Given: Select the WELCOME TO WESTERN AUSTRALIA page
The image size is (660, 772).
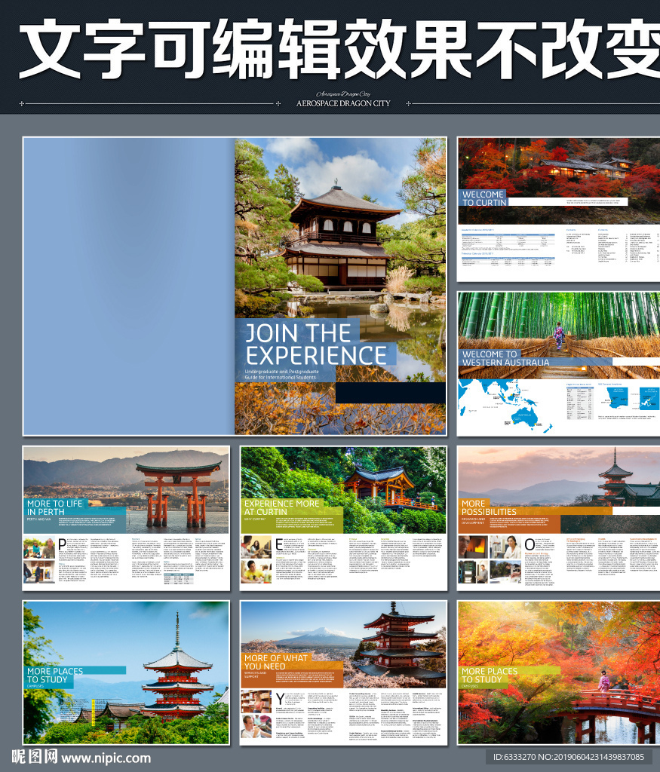Looking at the screenshot, I should click(x=558, y=364).
